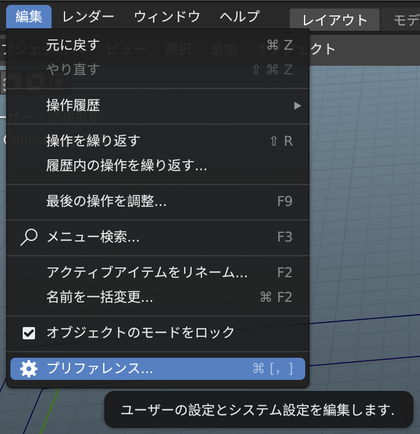Open メニュー検索...
Viewport: 420px width, 434px height.
[x=158, y=237]
